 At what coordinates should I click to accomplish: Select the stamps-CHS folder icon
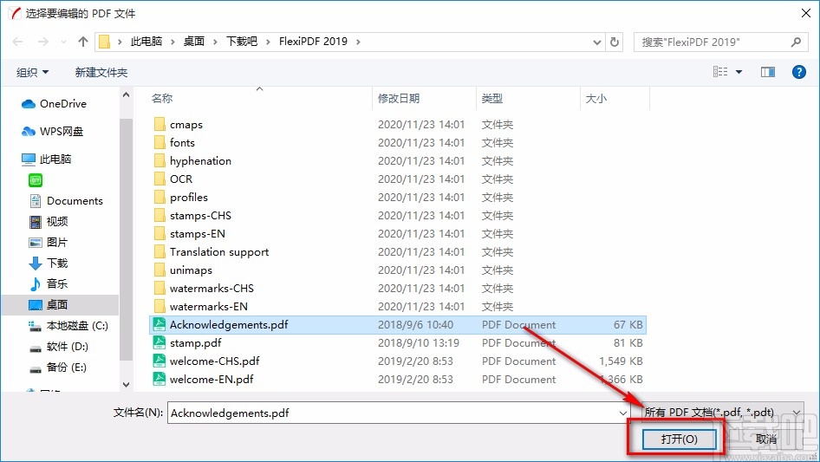click(x=159, y=216)
